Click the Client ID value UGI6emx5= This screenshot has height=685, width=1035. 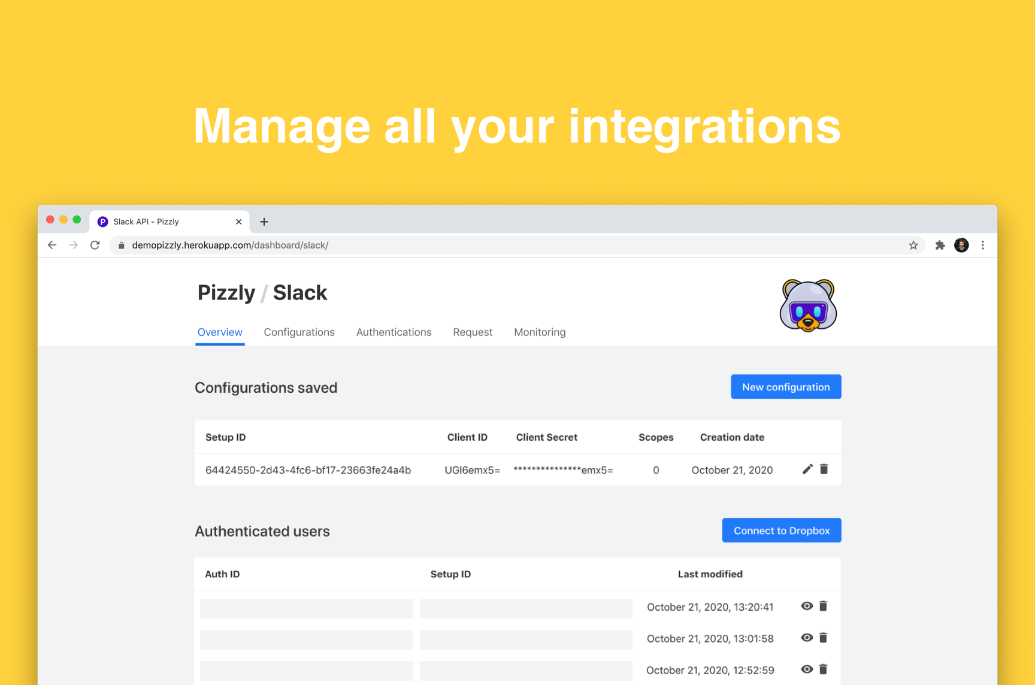(472, 470)
